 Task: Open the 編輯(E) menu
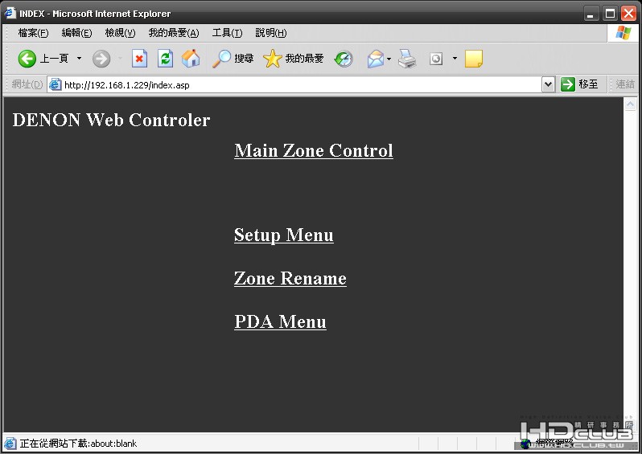[x=76, y=33]
